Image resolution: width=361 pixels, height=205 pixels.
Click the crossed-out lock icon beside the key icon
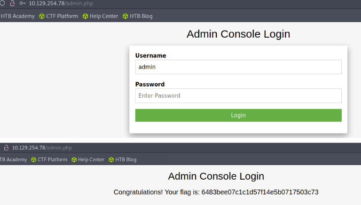click(x=12, y=3)
